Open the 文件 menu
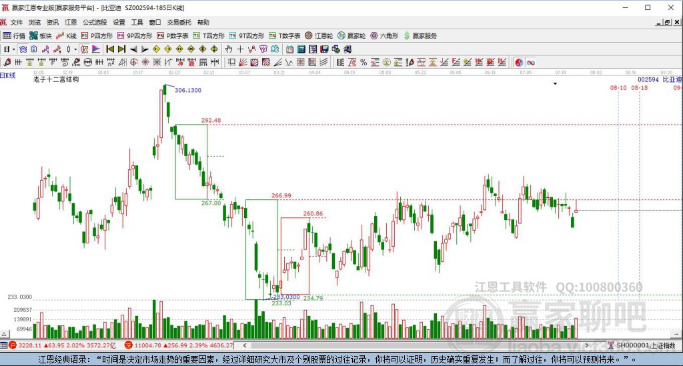Image resolution: width=683 pixels, height=366 pixels. (17, 22)
